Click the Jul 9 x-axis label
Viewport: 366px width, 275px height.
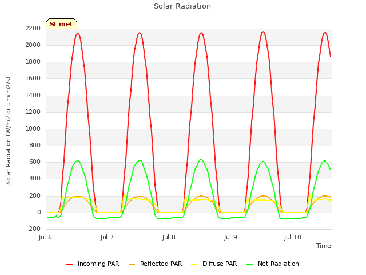point(230,237)
